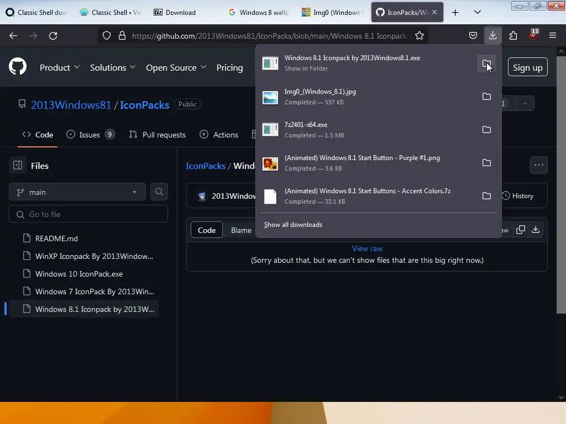Expand the Open Source menu

pyautogui.click(x=176, y=67)
